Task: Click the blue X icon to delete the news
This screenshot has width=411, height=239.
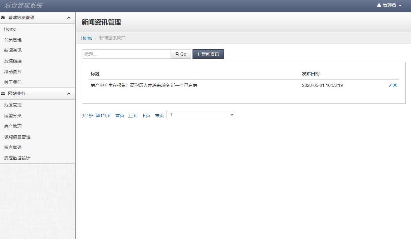Action: pyautogui.click(x=395, y=85)
